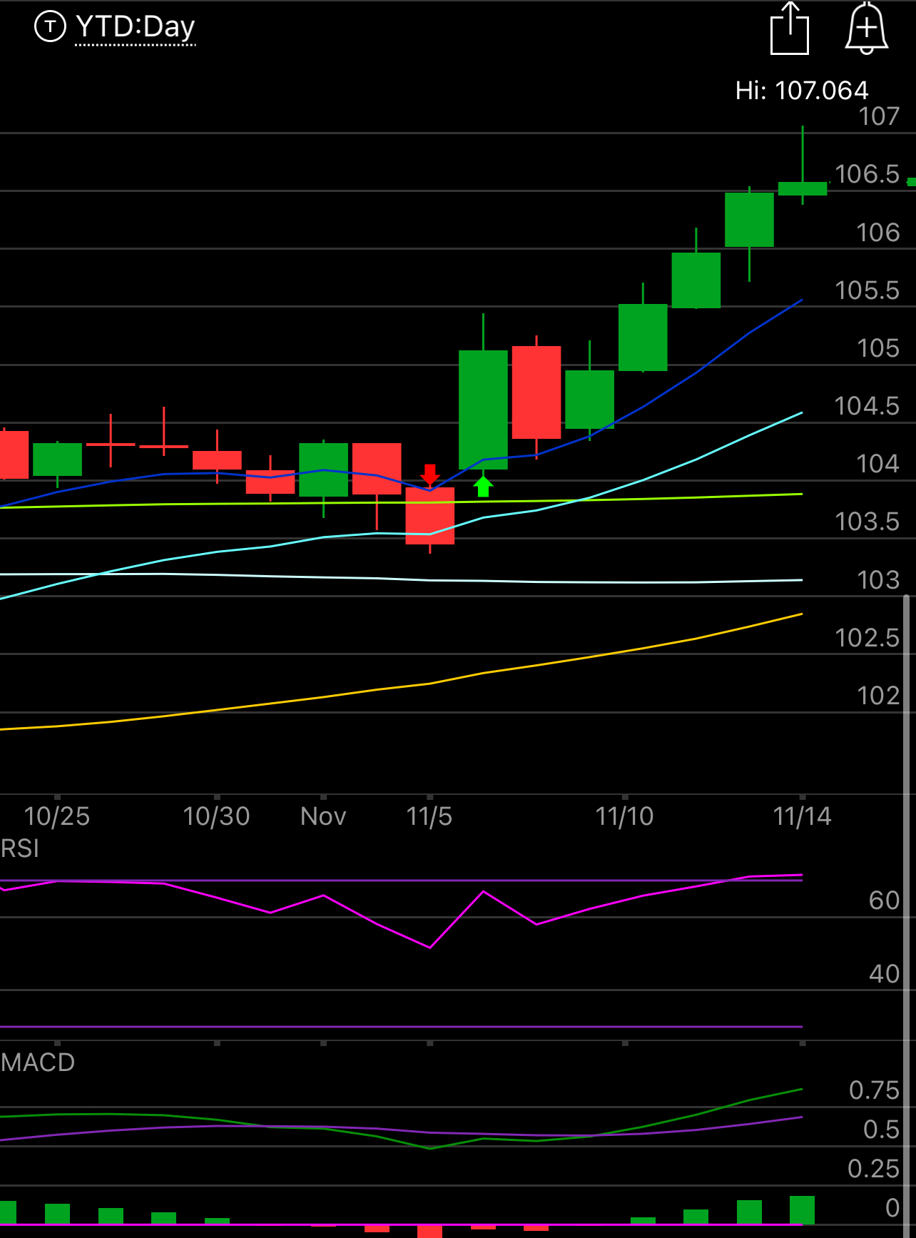Tap the share chart icon
Viewport: 916px width, 1238px height.
(x=790, y=29)
